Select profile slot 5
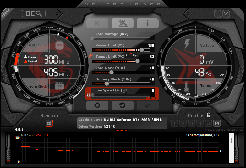The width and height of the screenshot is (246, 168). (208, 124)
